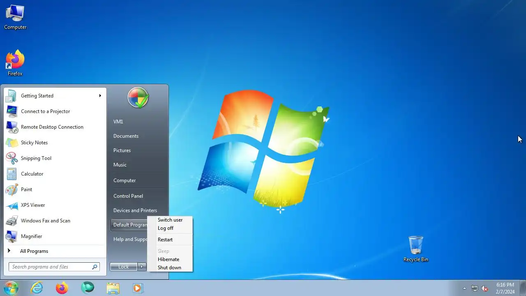Click the taskbar clock showing 6:16 PM
The width and height of the screenshot is (526, 296).
[505, 288]
